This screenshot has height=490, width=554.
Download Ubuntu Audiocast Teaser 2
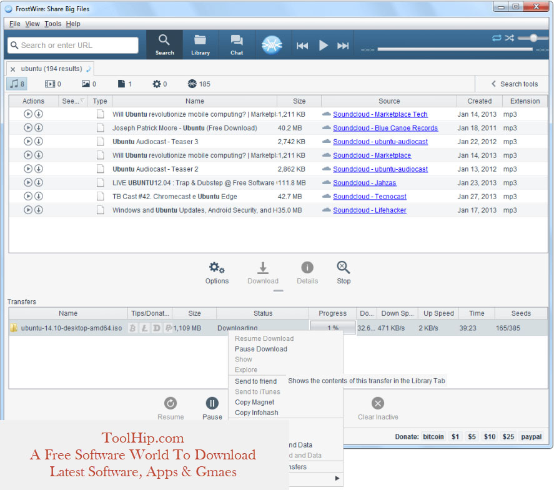39,169
